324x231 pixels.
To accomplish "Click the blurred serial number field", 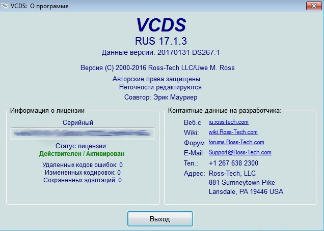I will coord(83,134).
